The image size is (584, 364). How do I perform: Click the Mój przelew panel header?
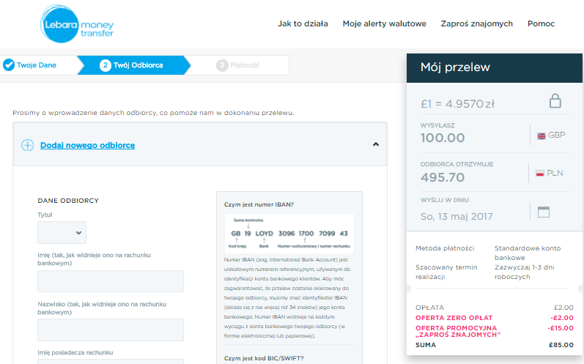(x=495, y=67)
